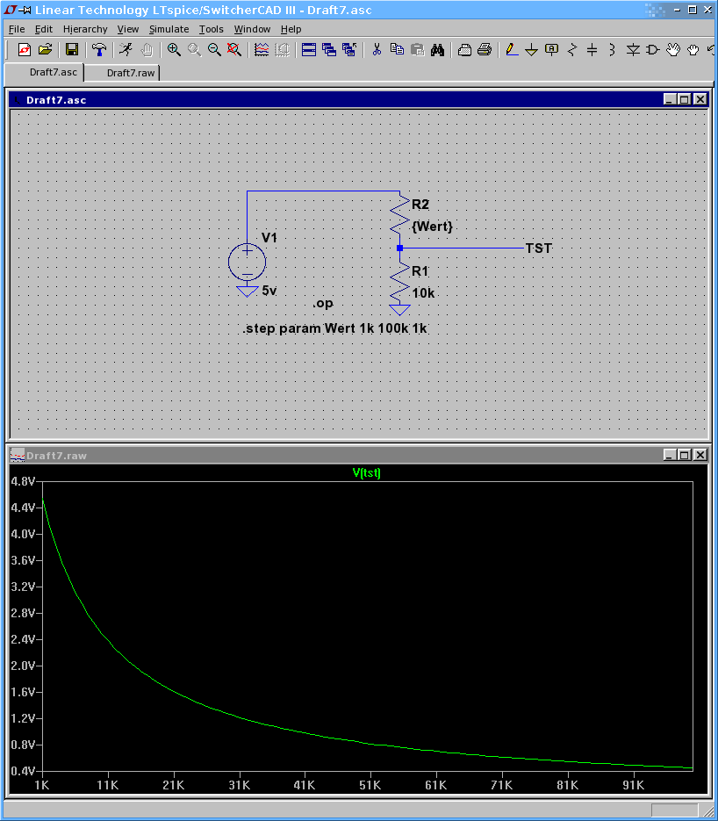Place an inductor from the toolbar
Screen dimensions: 718x821
click(x=612, y=50)
